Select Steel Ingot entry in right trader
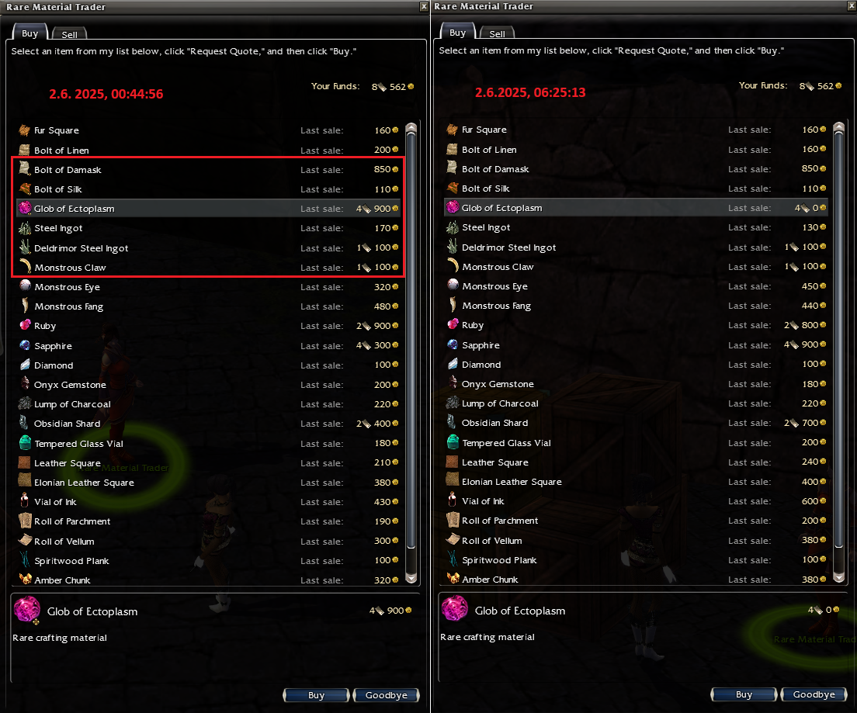Screen dimensions: 857x713 pos(637,227)
